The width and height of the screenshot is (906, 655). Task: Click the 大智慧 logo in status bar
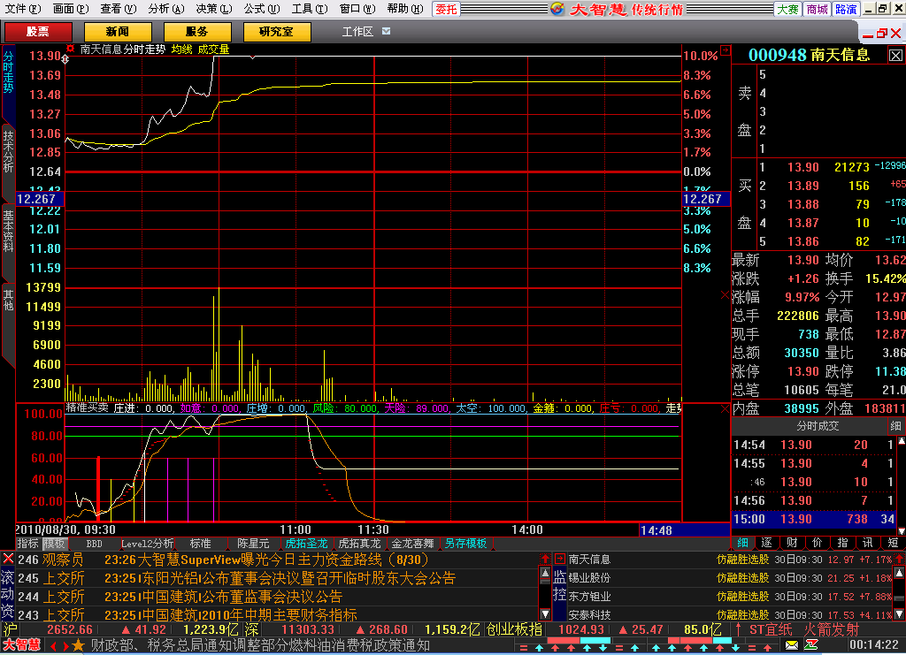click(x=22, y=645)
